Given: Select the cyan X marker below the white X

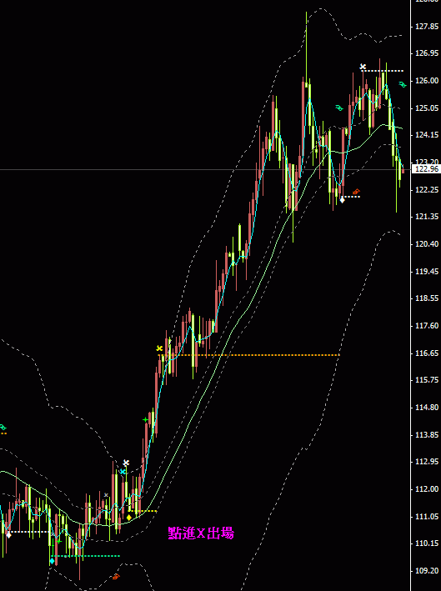Looking at the screenshot, I should click(123, 472).
